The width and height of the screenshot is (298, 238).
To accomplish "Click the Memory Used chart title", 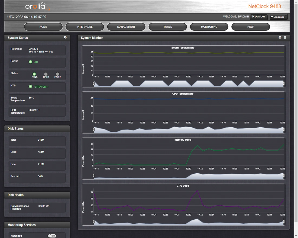I will coord(183,140).
